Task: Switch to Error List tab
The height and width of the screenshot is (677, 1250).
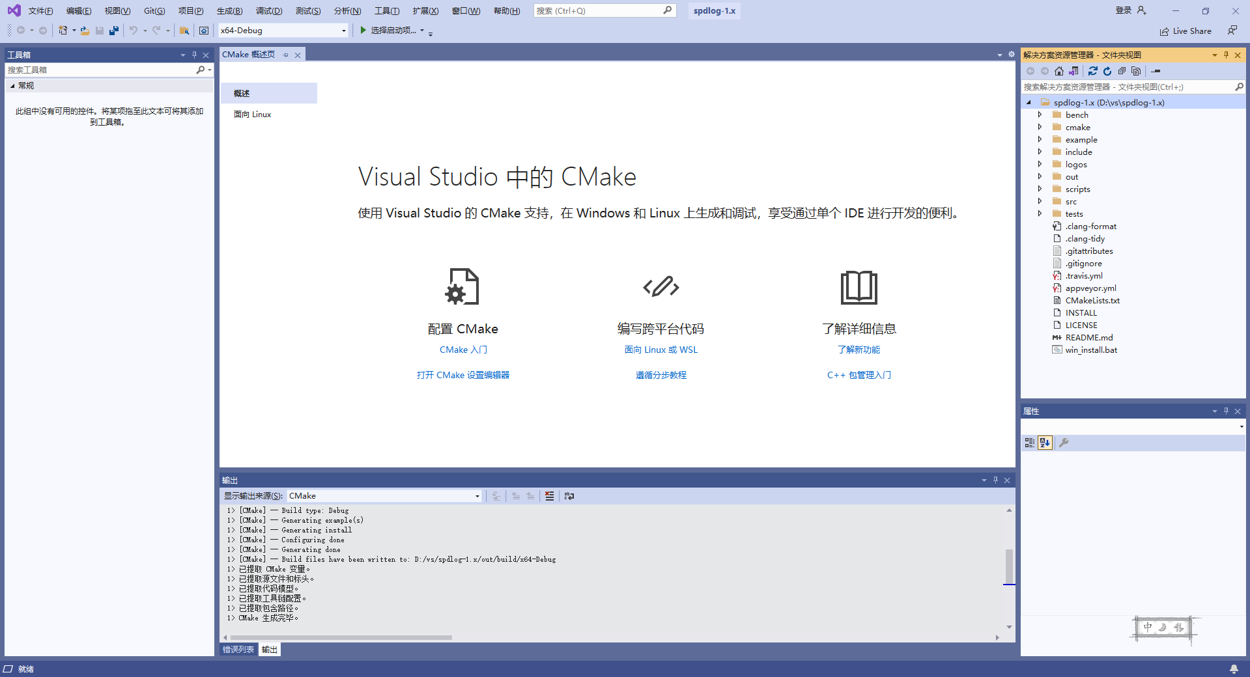Action: pyautogui.click(x=238, y=650)
